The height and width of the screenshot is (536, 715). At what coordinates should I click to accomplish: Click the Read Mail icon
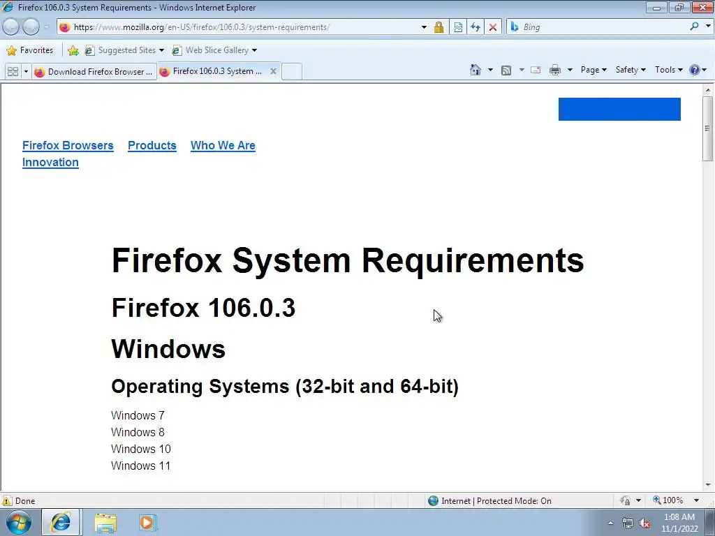coord(536,70)
